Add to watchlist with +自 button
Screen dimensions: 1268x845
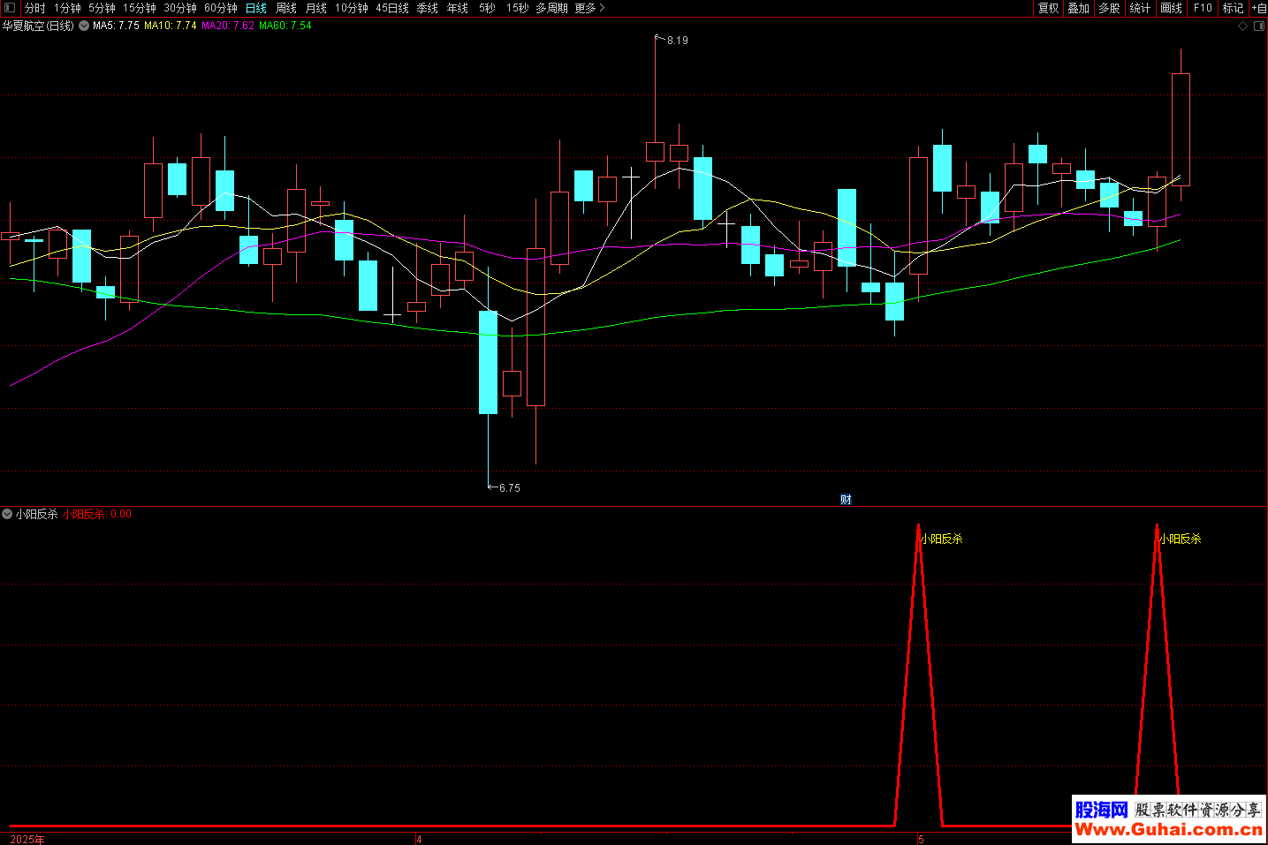(x=1259, y=8)
